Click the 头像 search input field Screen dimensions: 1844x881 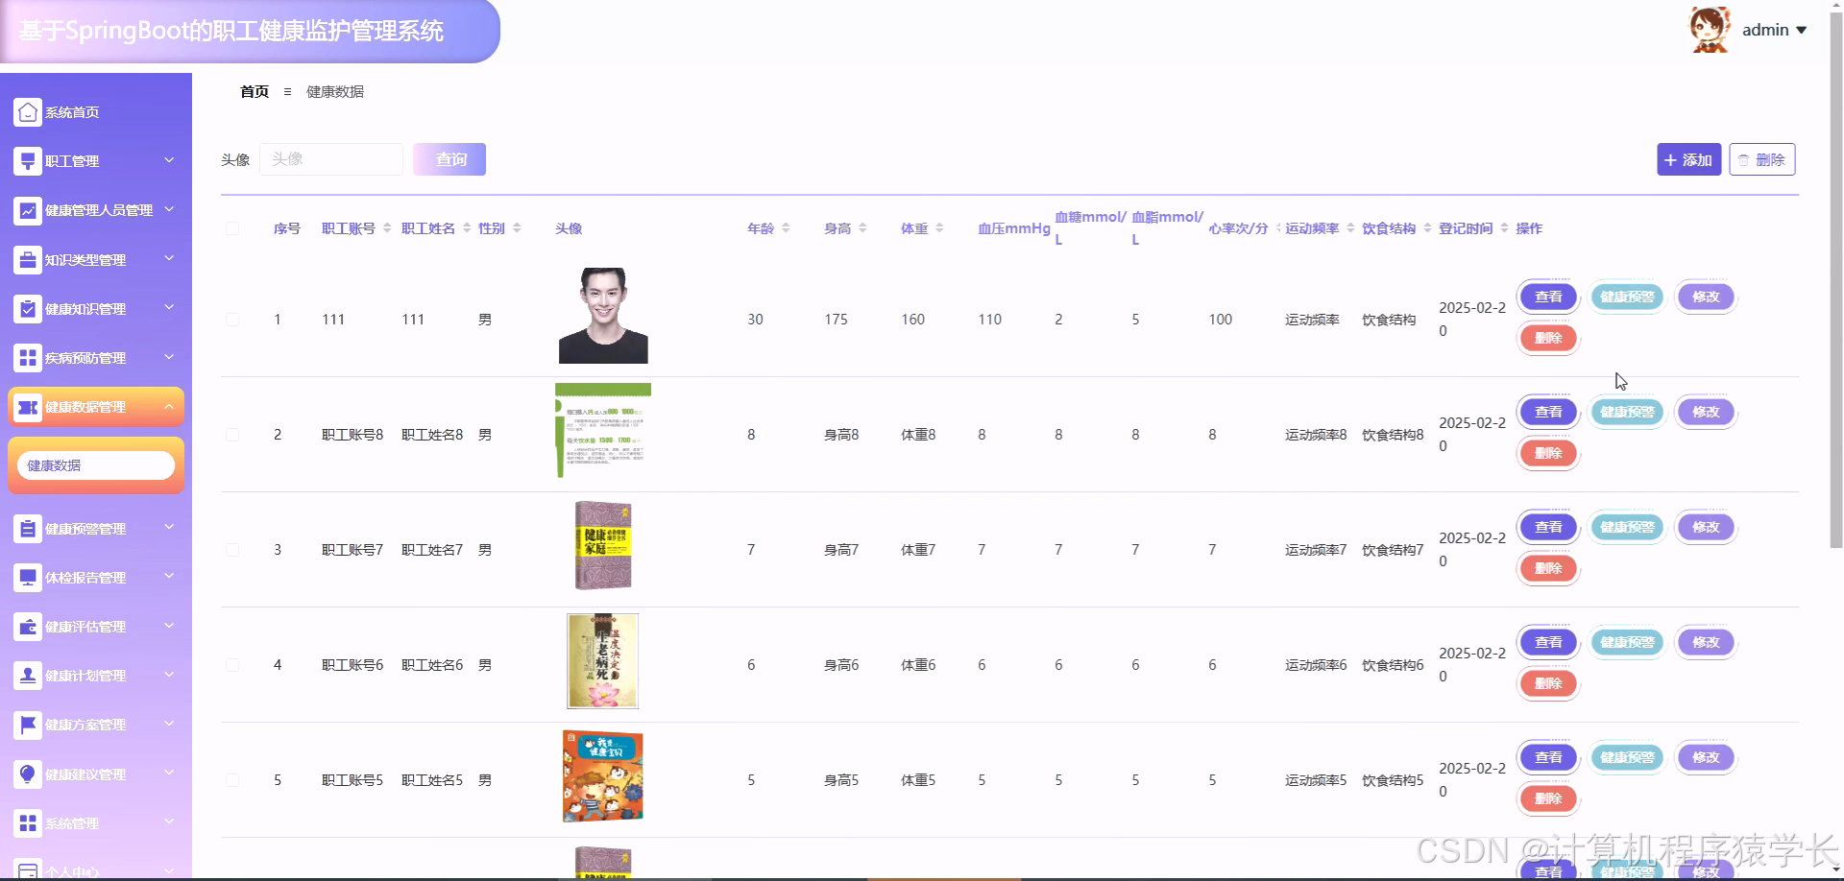(331, 158)
